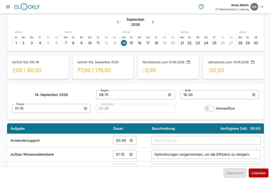Viewport: 271px width, 180px height.
Task: Select day 3 in the calendar
Action: tap(32, 43)
